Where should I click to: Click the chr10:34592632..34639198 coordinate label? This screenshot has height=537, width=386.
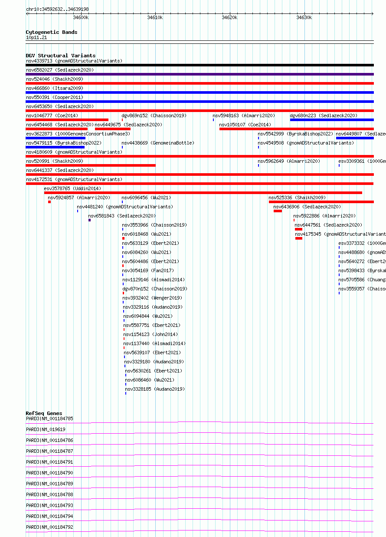[x=57, y=9]
